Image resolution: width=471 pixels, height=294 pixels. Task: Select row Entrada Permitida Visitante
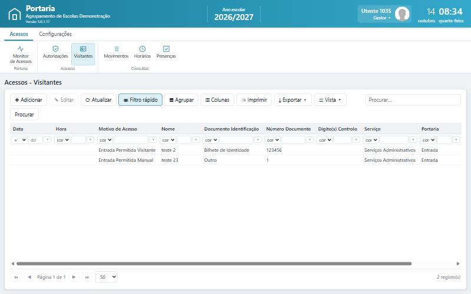235,150
